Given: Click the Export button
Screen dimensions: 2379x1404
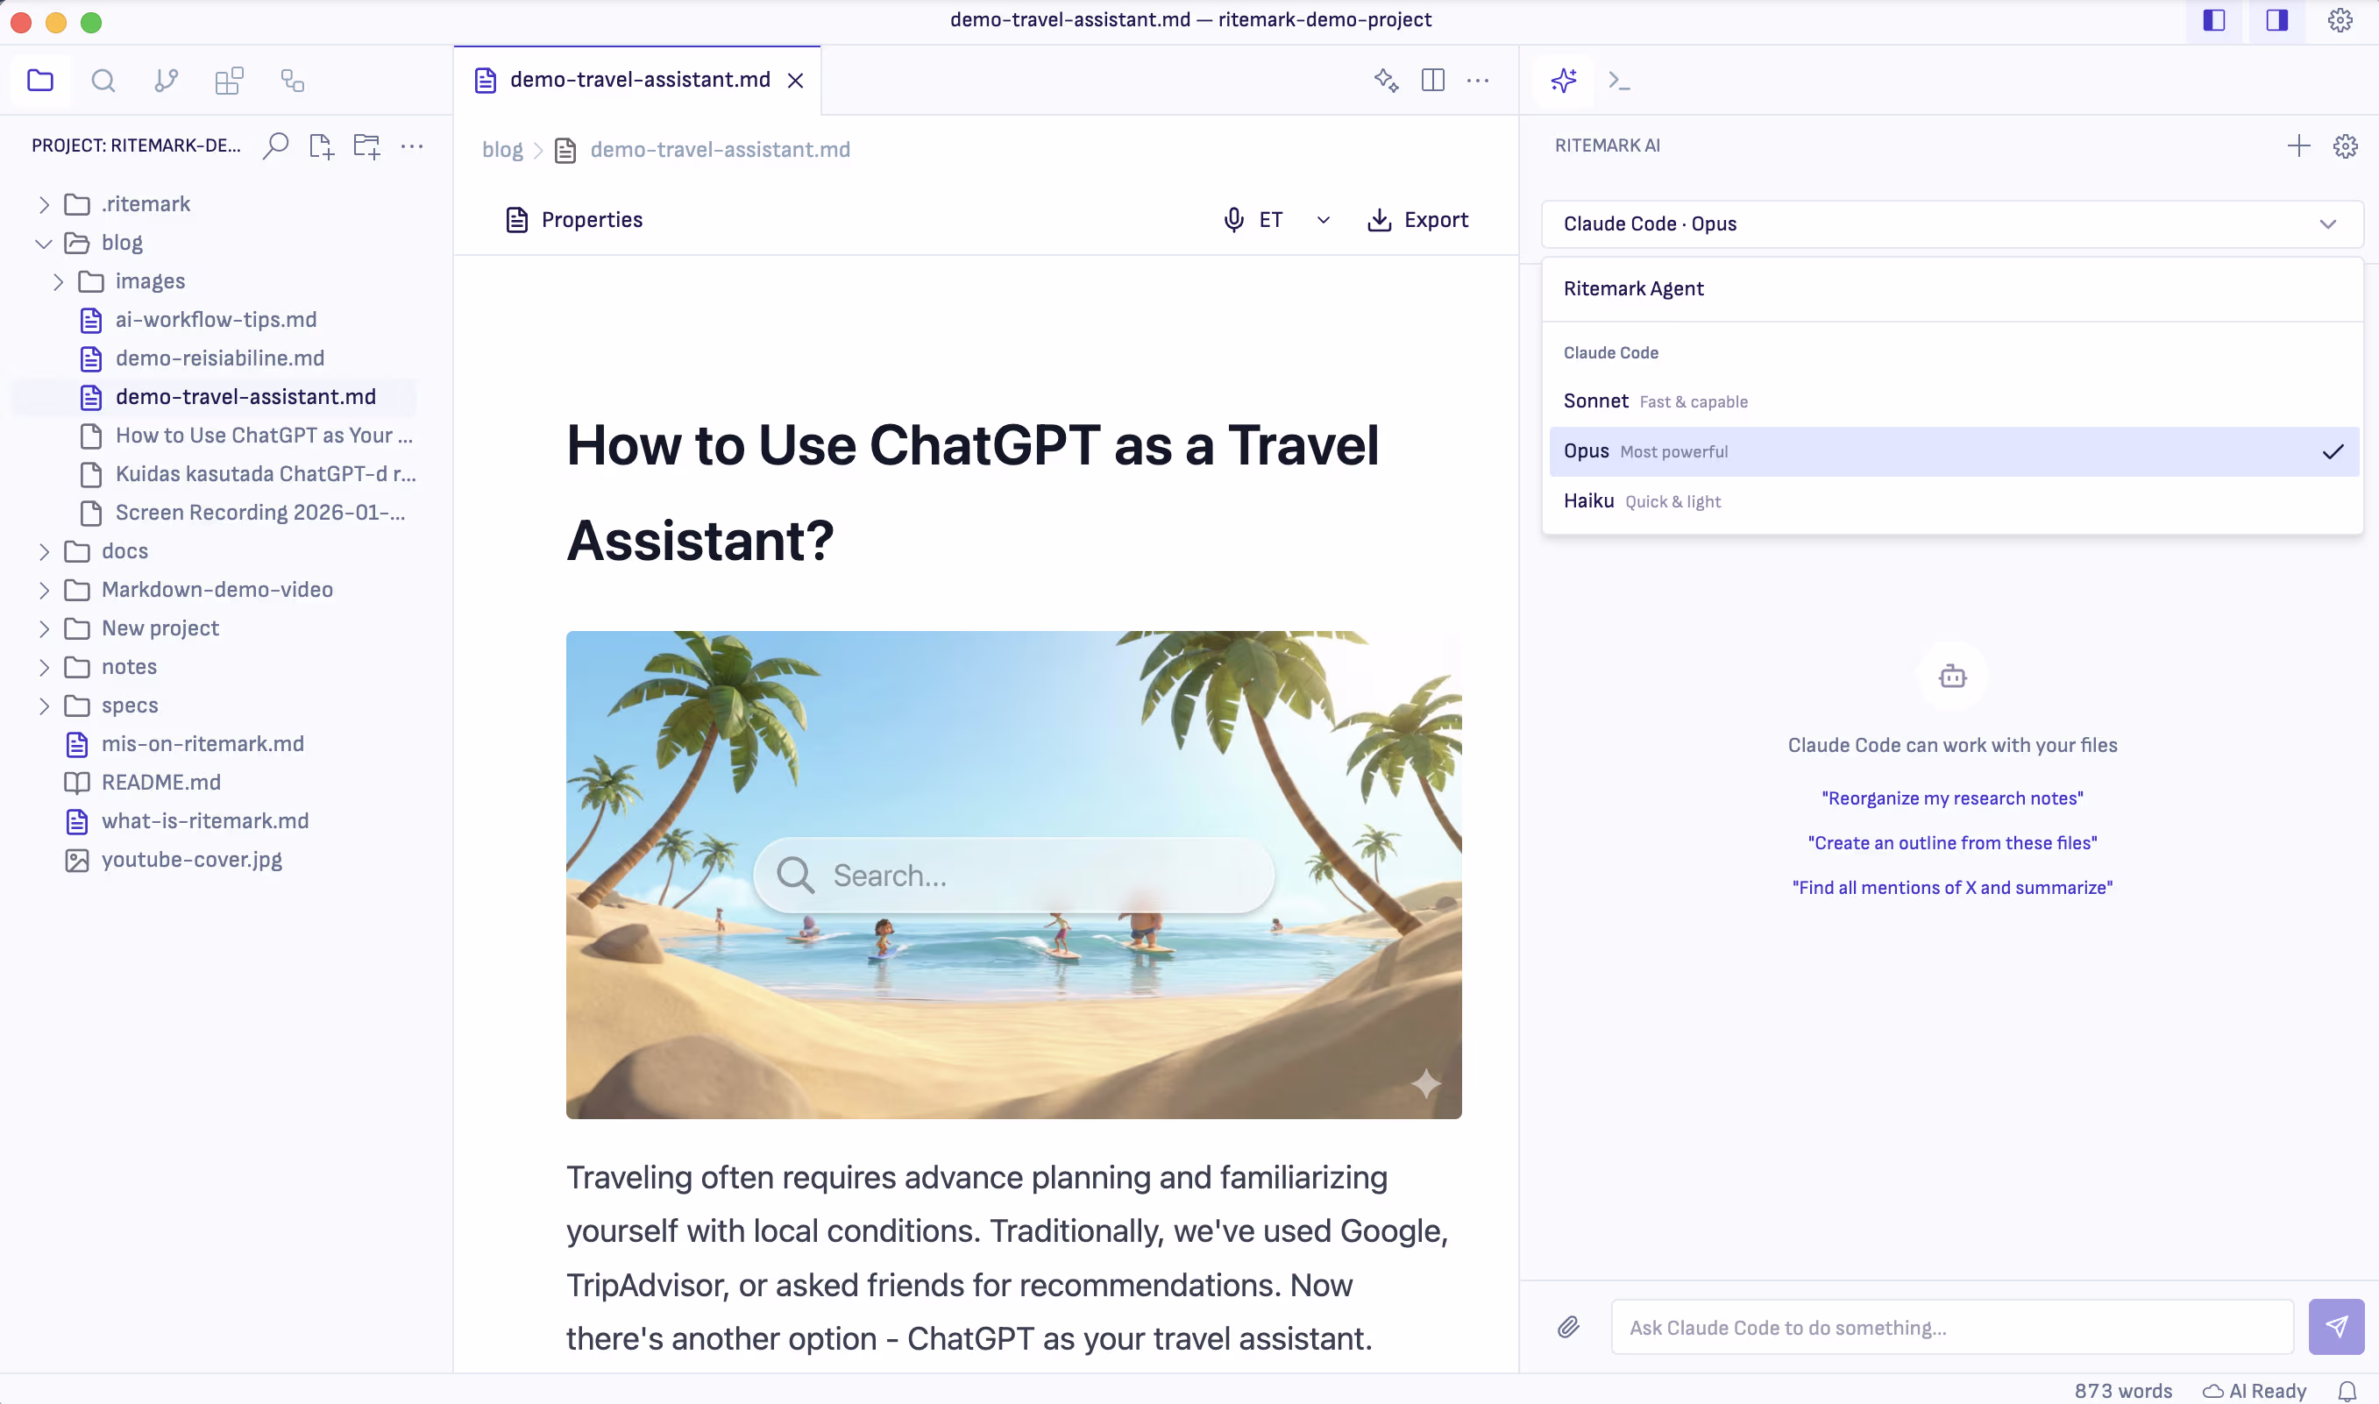Looking at the screenshot, I should click(1417, 221).
